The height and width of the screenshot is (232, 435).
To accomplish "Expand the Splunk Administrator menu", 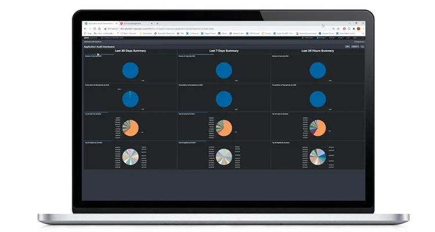I will click(x=308, y=38).
